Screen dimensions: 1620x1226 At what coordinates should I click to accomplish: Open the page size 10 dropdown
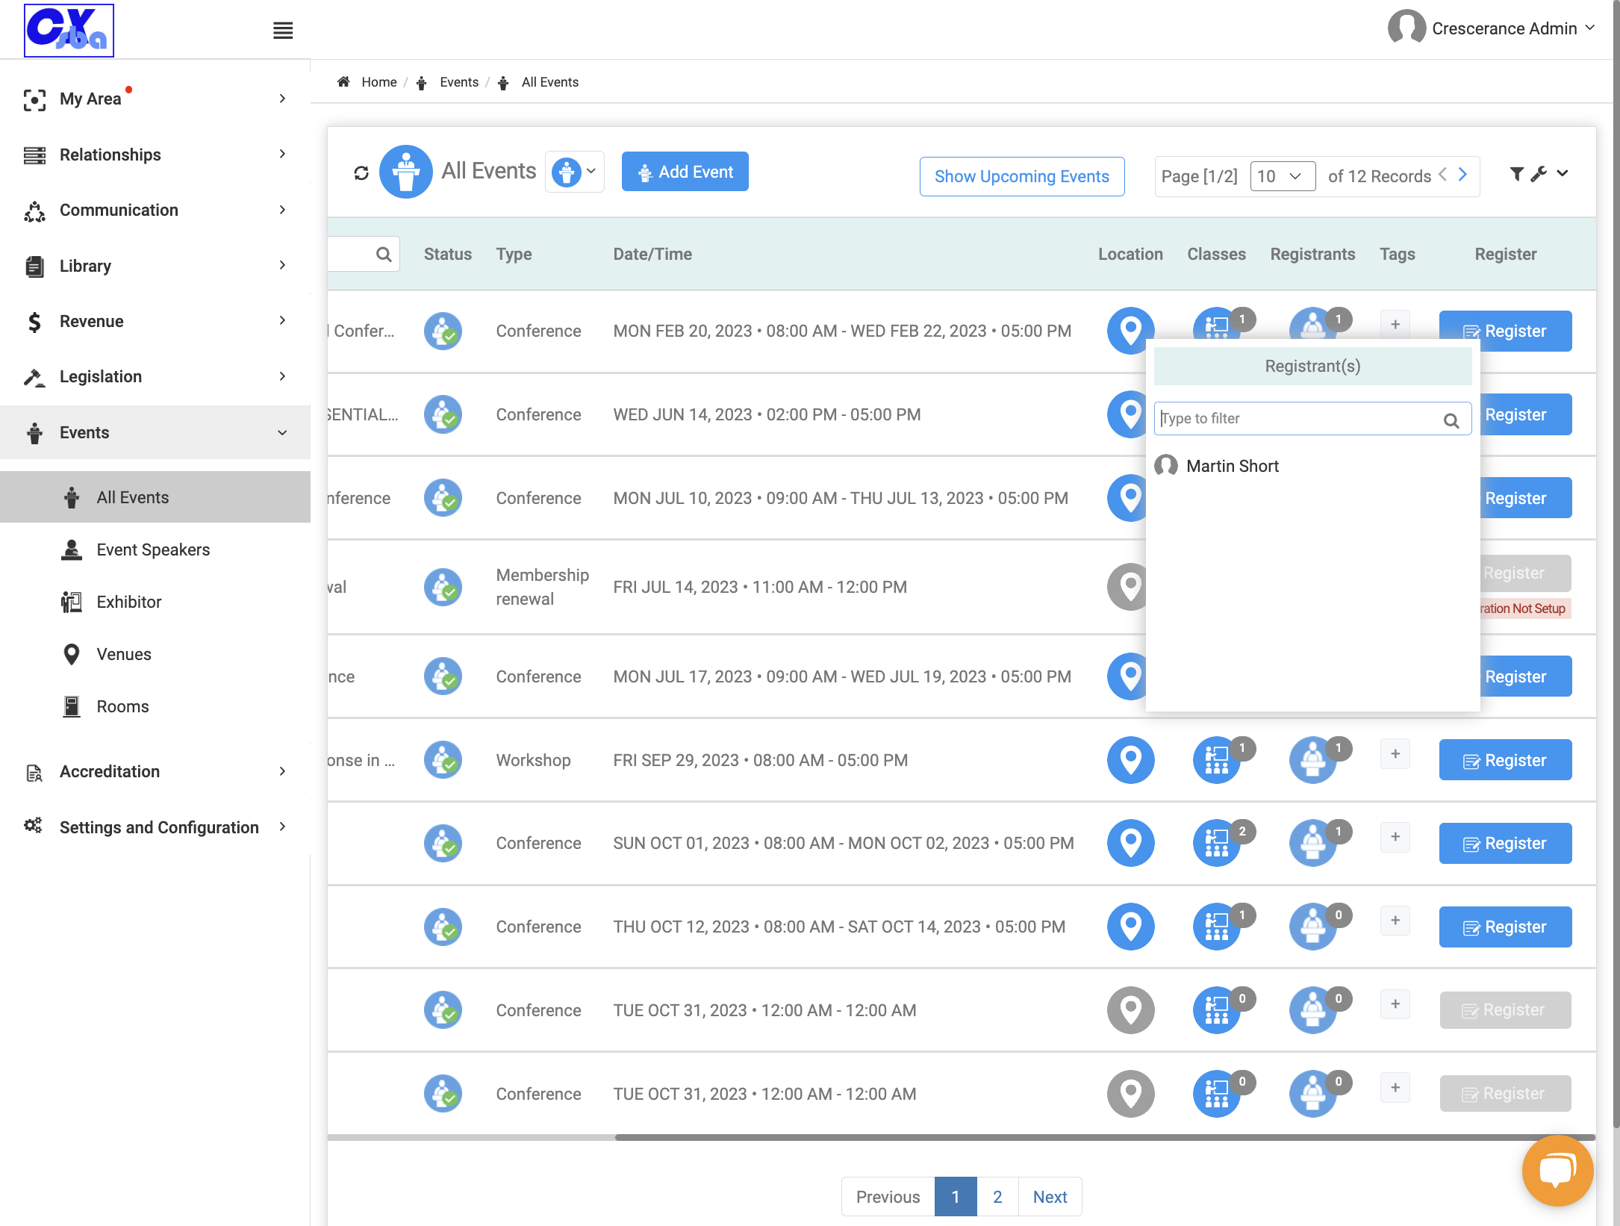point(1282,176)
